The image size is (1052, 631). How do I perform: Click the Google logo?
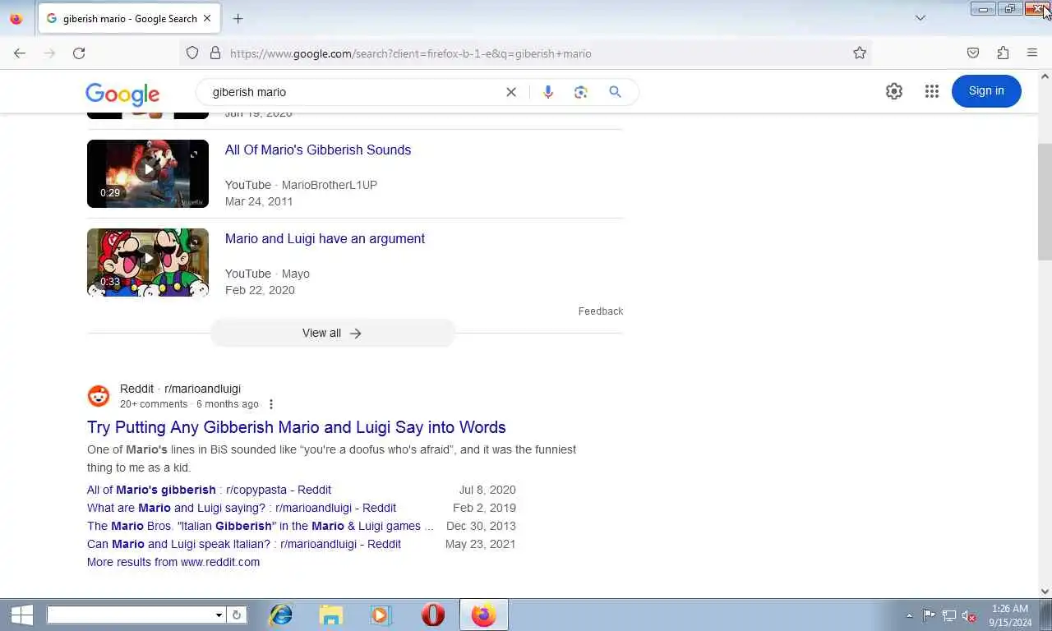pyautogui.click(x=122, y=94)
